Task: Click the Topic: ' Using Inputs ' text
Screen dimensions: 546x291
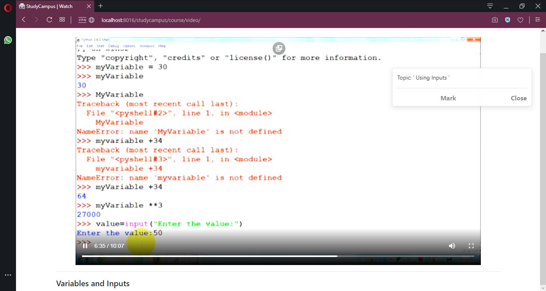Action: tap(423, 78)
